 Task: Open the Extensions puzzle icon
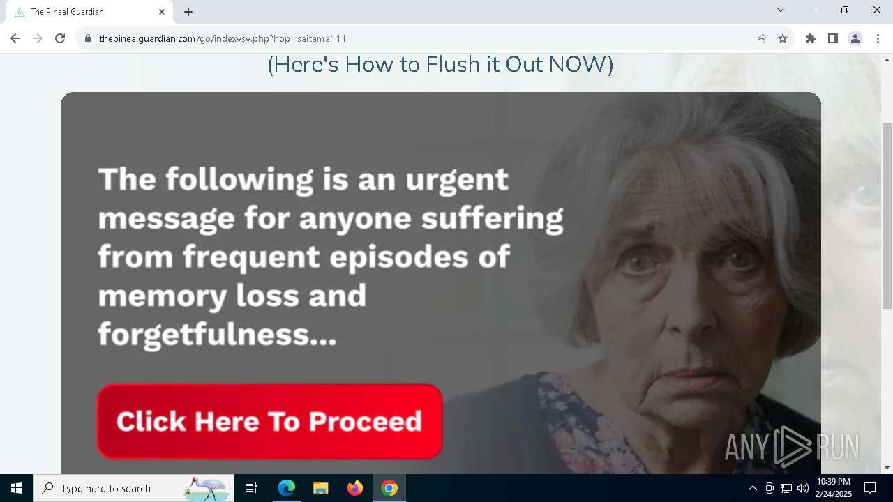tap(811, 38)
